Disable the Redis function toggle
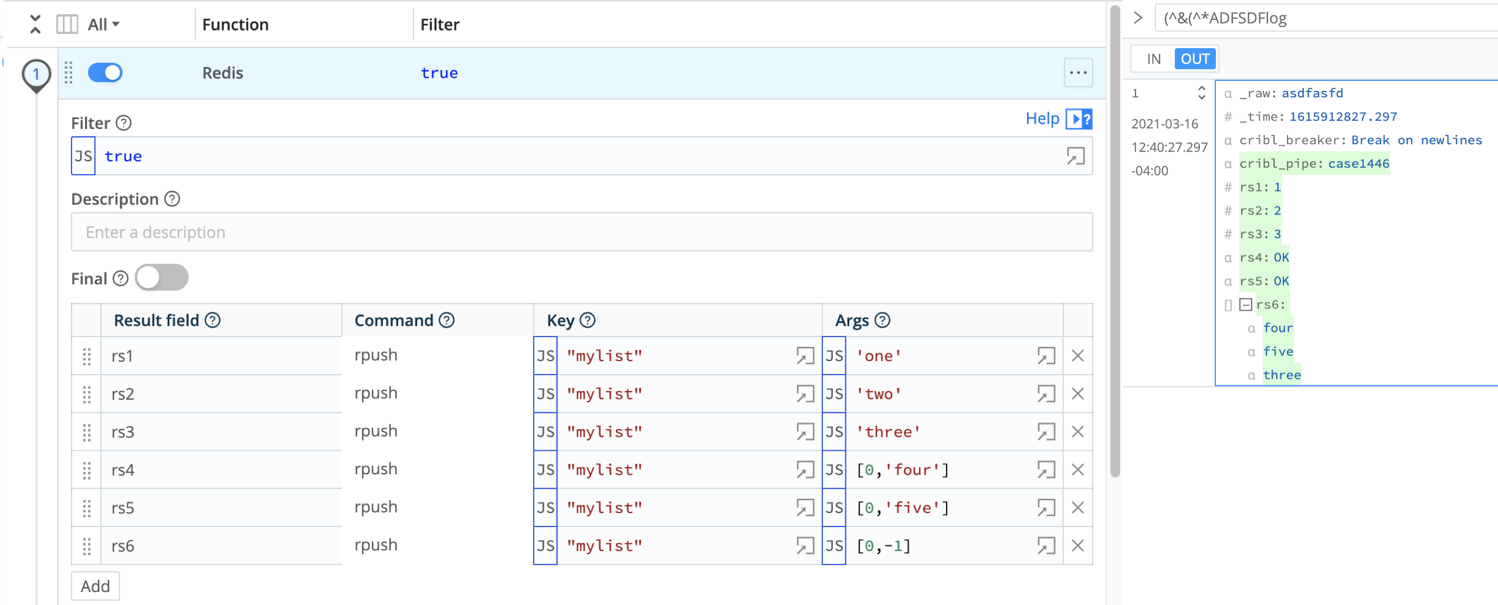Screen dimensions: 1498x605 pos(105,72)
